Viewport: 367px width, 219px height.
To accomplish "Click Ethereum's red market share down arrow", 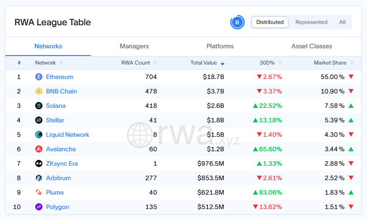I will (351, 77).
